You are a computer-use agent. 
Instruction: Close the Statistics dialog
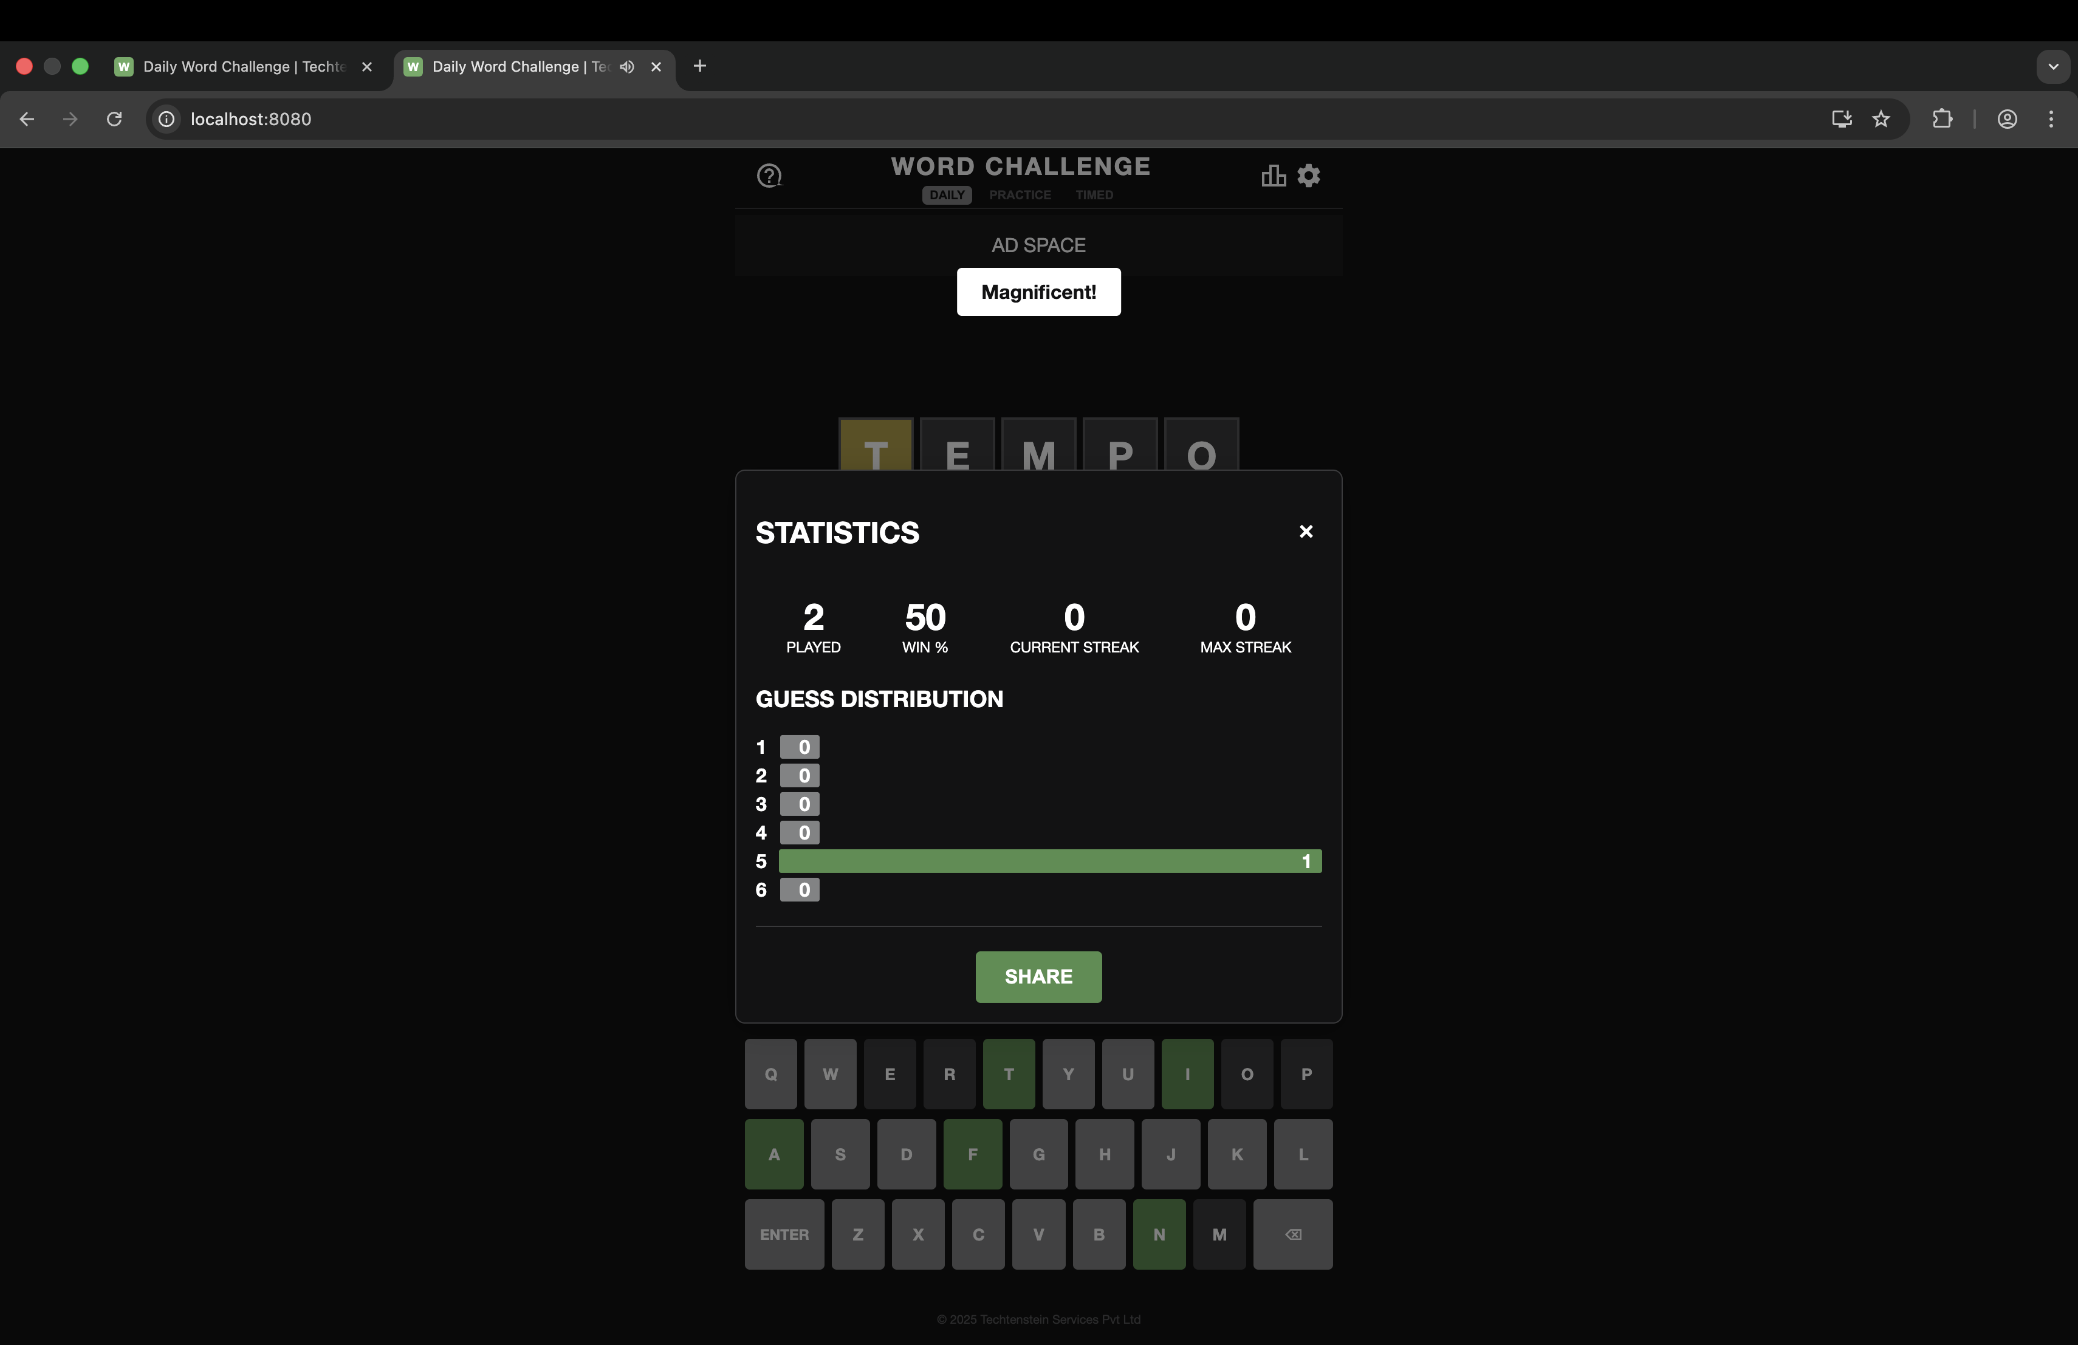click(x=1305, y=532)
